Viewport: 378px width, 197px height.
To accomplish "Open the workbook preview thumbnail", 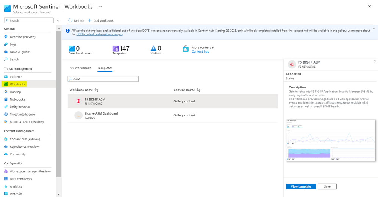I will (331, 140).
